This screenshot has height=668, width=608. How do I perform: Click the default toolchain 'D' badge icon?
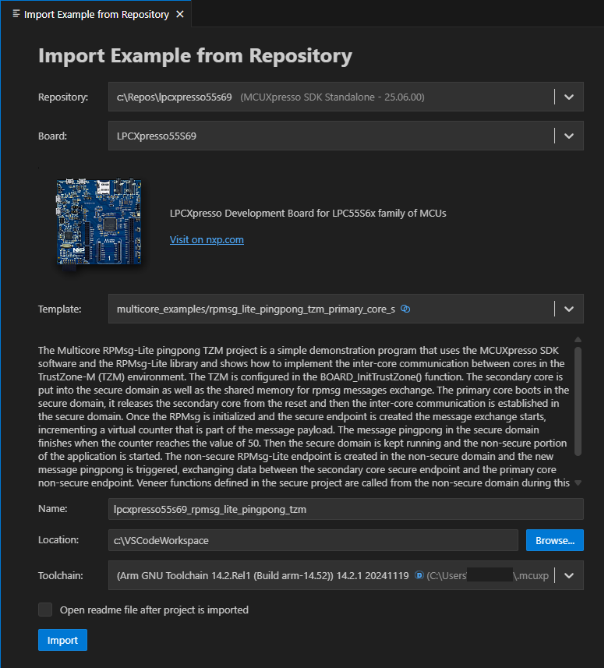[x=419, y=575]
